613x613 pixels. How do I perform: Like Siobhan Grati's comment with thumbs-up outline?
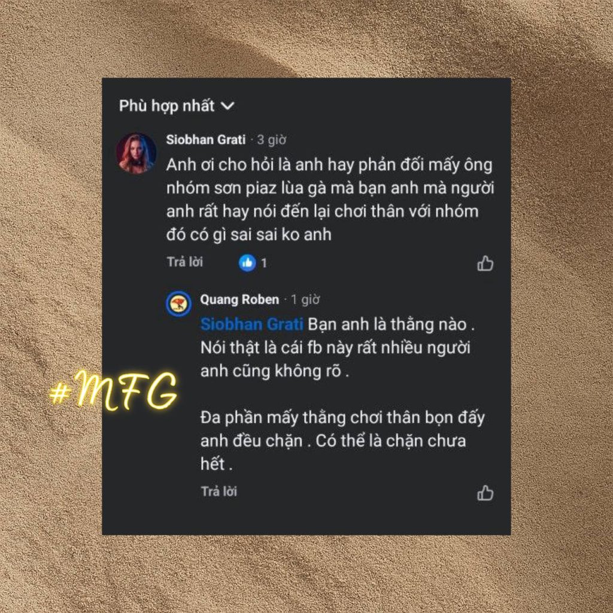[x=485, y=263]
